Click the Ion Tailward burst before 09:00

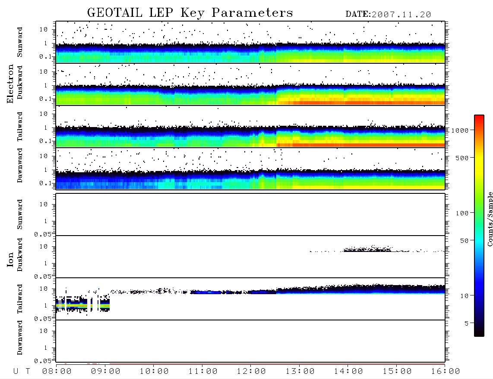83,304
